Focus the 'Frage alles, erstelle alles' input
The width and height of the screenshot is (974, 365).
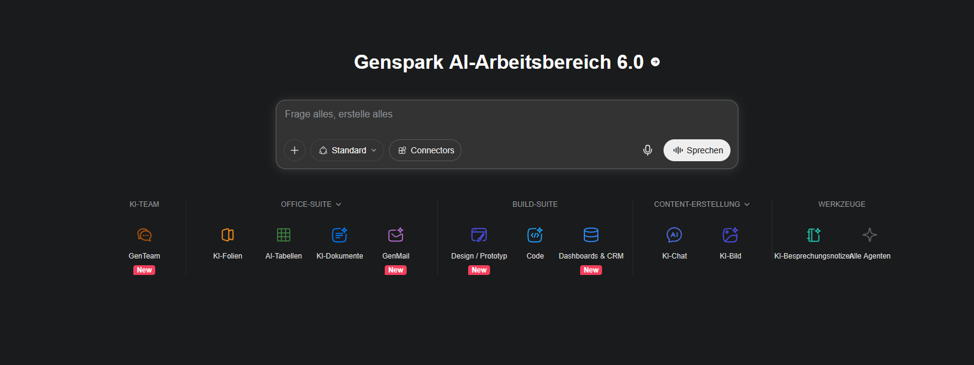point(507,114)
